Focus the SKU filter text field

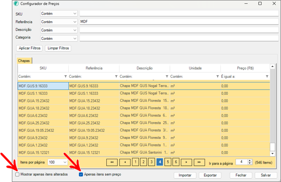tap(179, 13)
